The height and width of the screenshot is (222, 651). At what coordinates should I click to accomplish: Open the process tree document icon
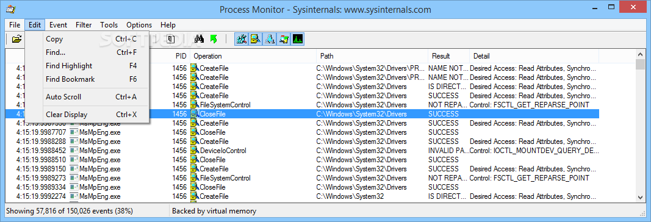click(x=170, y=39)
